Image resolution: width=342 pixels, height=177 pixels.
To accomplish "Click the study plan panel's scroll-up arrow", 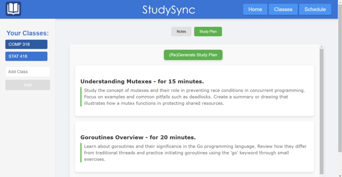I will (322, 47).
